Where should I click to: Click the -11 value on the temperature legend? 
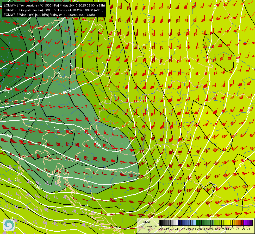(x=232, y=229)
